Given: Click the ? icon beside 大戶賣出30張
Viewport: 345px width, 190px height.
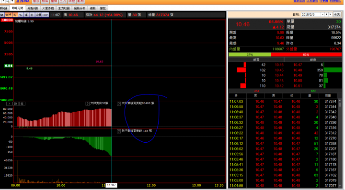Looking at the screenshot, I should (x=87, y=104).
